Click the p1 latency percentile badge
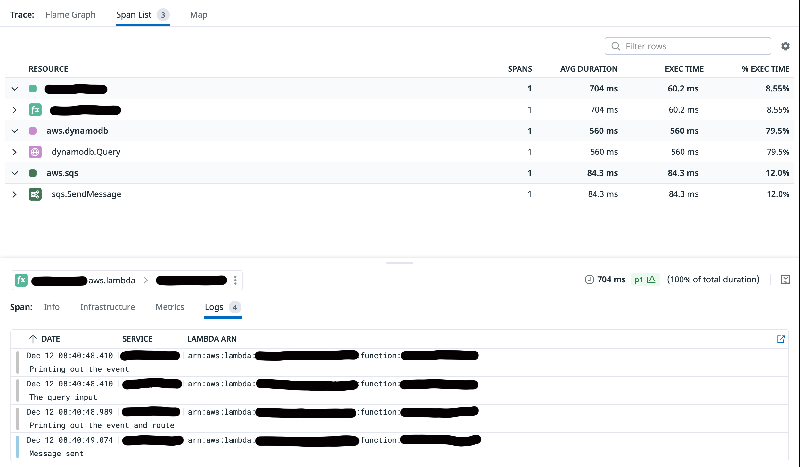This screenshot has height=467, width=800. (645, 280)
